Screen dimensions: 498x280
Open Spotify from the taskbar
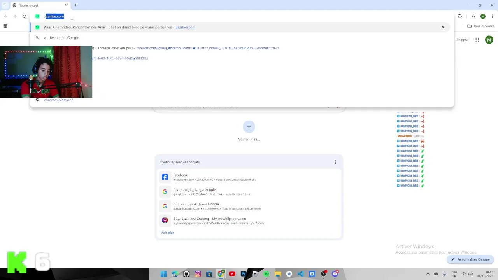pos(267,274)
